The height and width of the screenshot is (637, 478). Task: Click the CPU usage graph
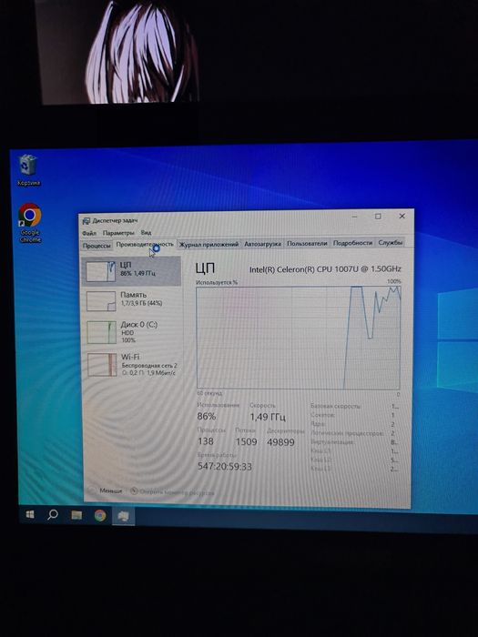tap(299, 338)
